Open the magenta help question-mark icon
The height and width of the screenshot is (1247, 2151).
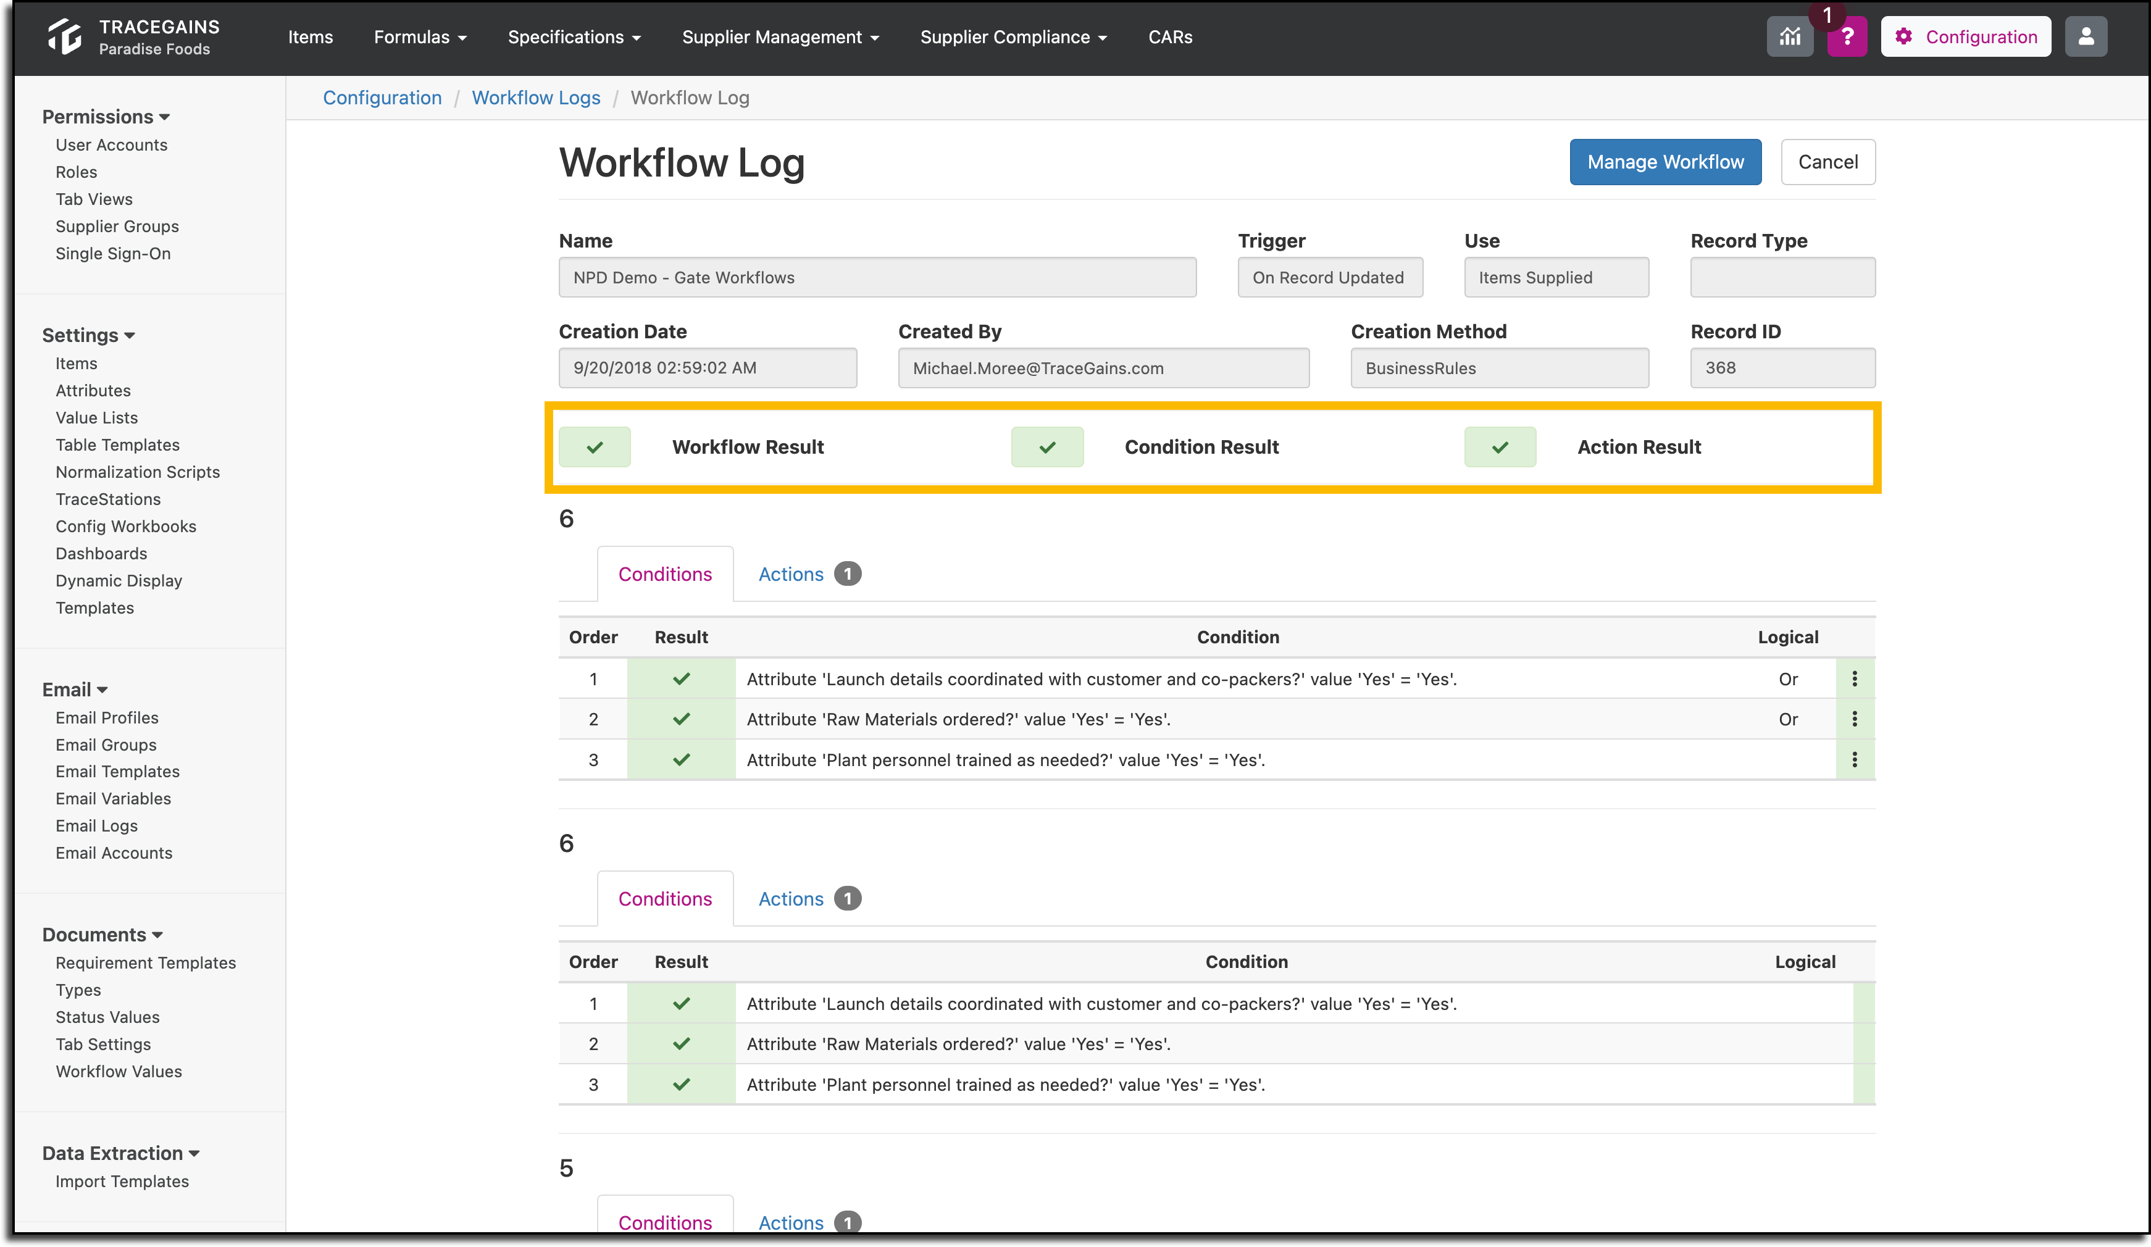(1847, 36)
